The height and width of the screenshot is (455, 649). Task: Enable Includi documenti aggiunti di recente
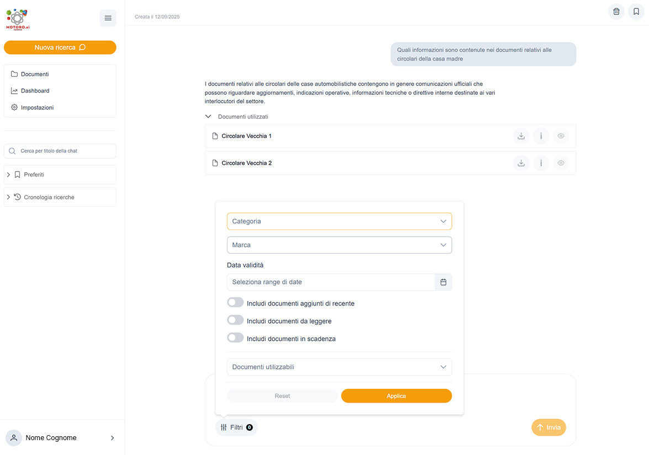[235, 303]
